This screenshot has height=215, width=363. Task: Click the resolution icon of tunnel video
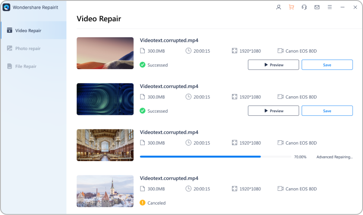tap(235, 97)
